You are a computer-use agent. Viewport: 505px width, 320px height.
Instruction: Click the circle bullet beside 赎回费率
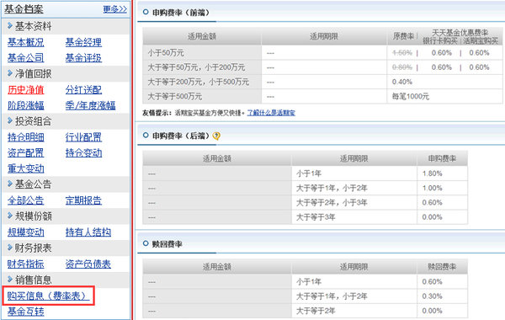click(x=146, y=243)
